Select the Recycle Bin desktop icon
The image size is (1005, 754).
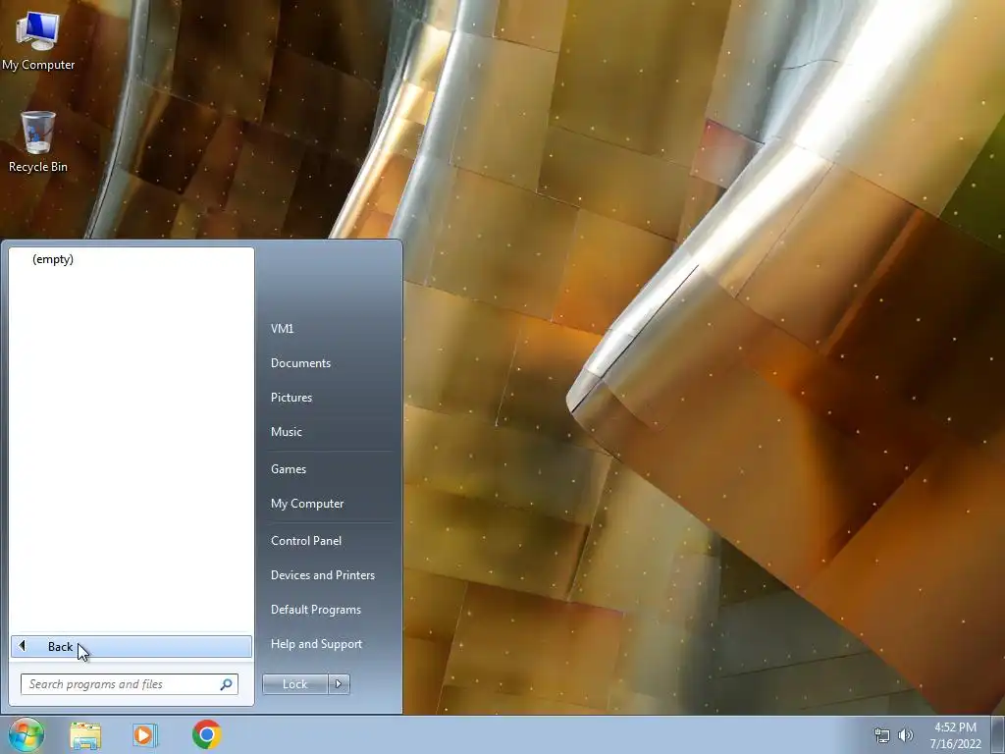click(38, 141)
